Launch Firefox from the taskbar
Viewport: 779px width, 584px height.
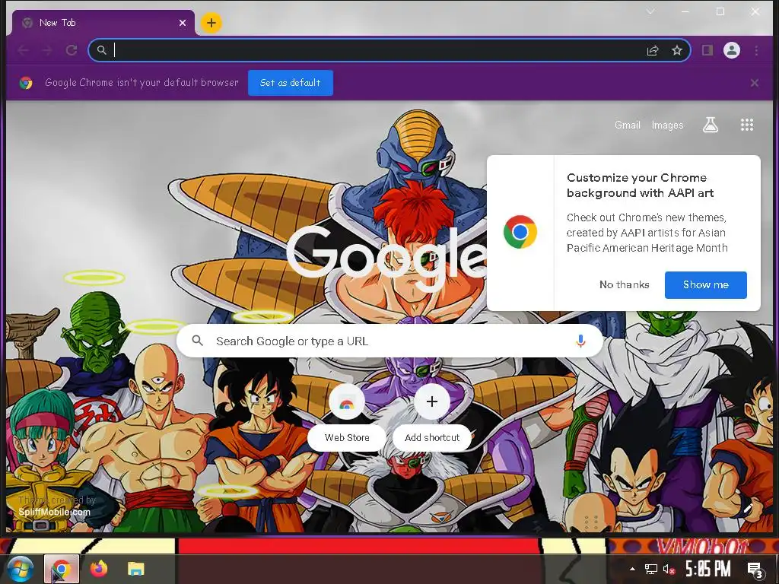(x=98, y=569)
